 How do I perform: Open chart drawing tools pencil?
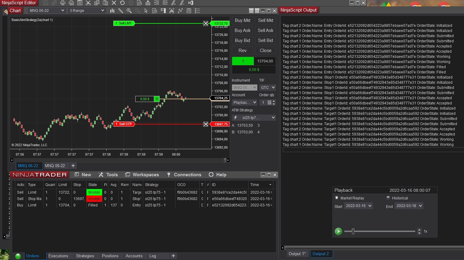pos(121,11)
